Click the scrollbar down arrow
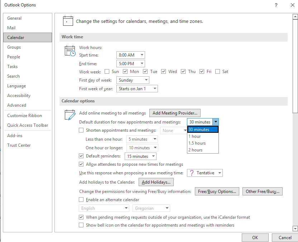Screen dimensions: 298x242 pos(295,228)
